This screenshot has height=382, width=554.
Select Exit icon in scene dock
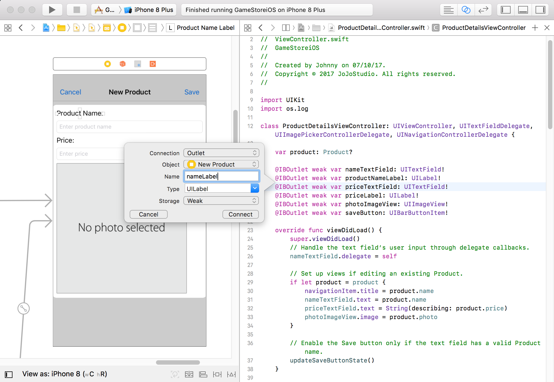pyautogui.click(x=153, y=64)
